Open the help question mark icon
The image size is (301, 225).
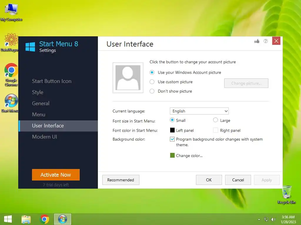[266, 41]
